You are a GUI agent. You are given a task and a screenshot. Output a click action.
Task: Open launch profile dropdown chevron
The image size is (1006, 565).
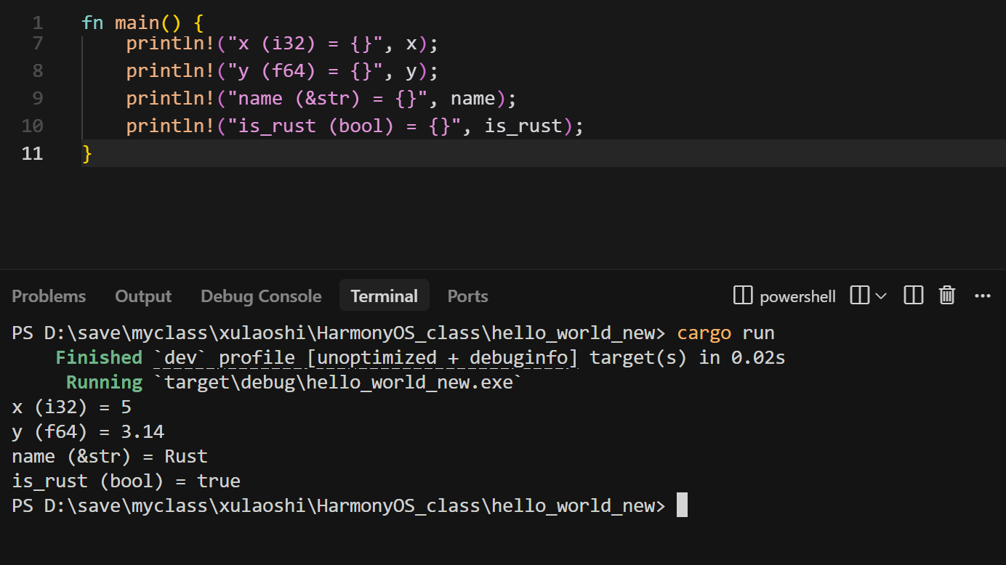point(881,296)
